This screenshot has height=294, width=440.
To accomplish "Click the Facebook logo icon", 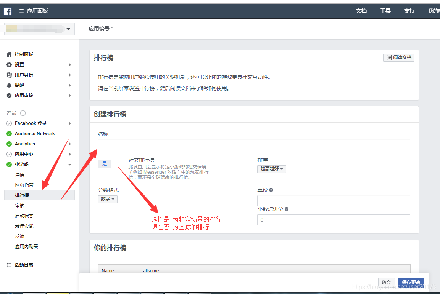I will tap(8, 11).
